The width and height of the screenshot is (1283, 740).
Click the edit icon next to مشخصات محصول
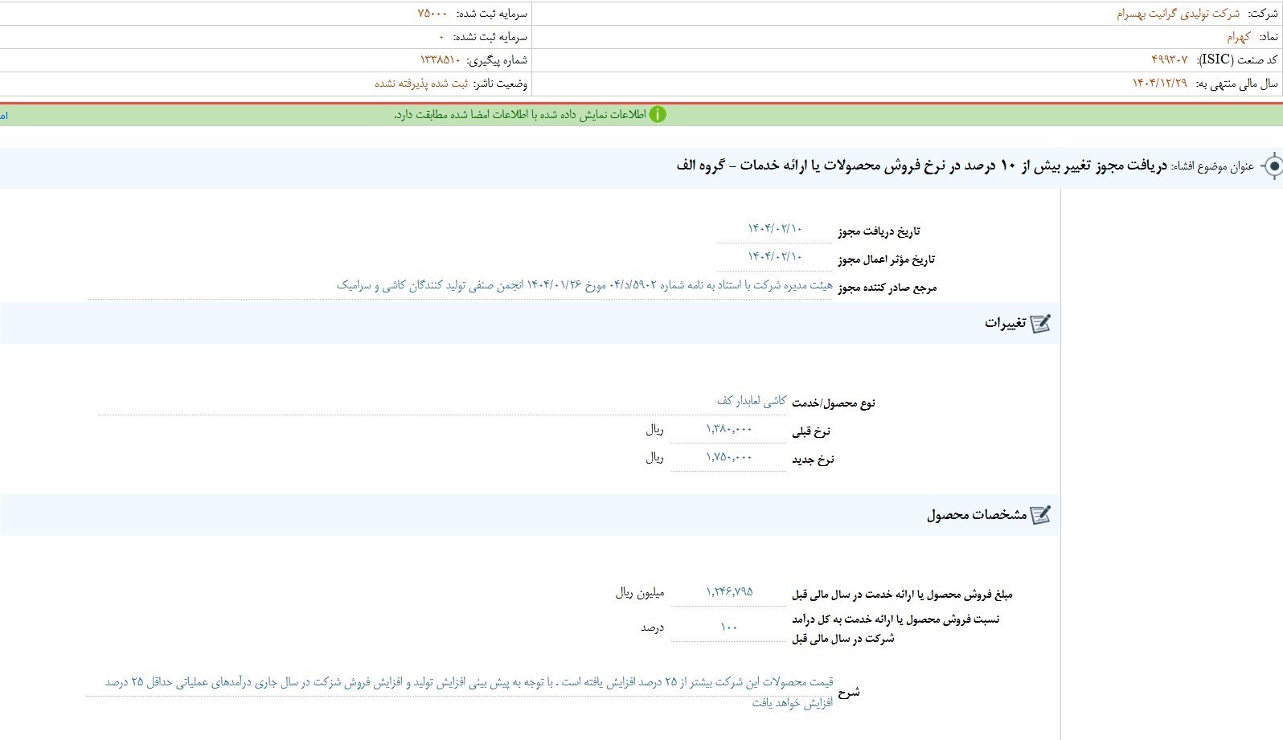(x=1040, y=514)
